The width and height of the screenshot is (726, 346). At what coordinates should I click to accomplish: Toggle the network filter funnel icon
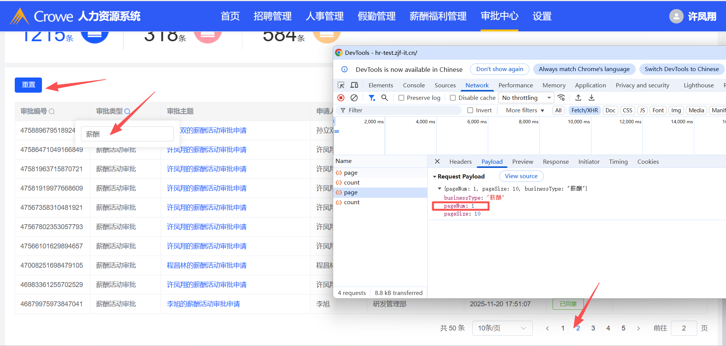coord(372,98)
